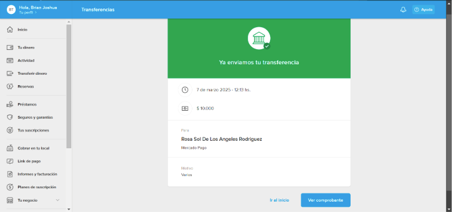Click the Seguros y garantías shield icon
Screen dimensions: 452x212
[x=10, y=117]
